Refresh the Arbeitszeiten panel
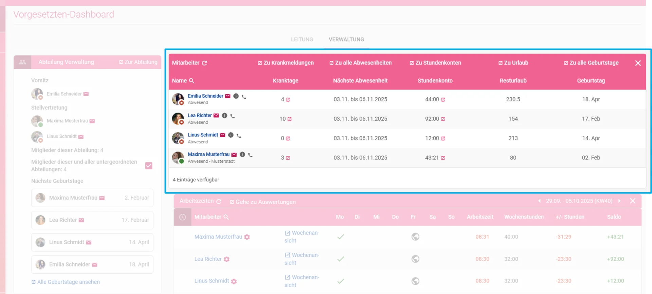Viewport: 652px width, 294px height. pos(219,201)
